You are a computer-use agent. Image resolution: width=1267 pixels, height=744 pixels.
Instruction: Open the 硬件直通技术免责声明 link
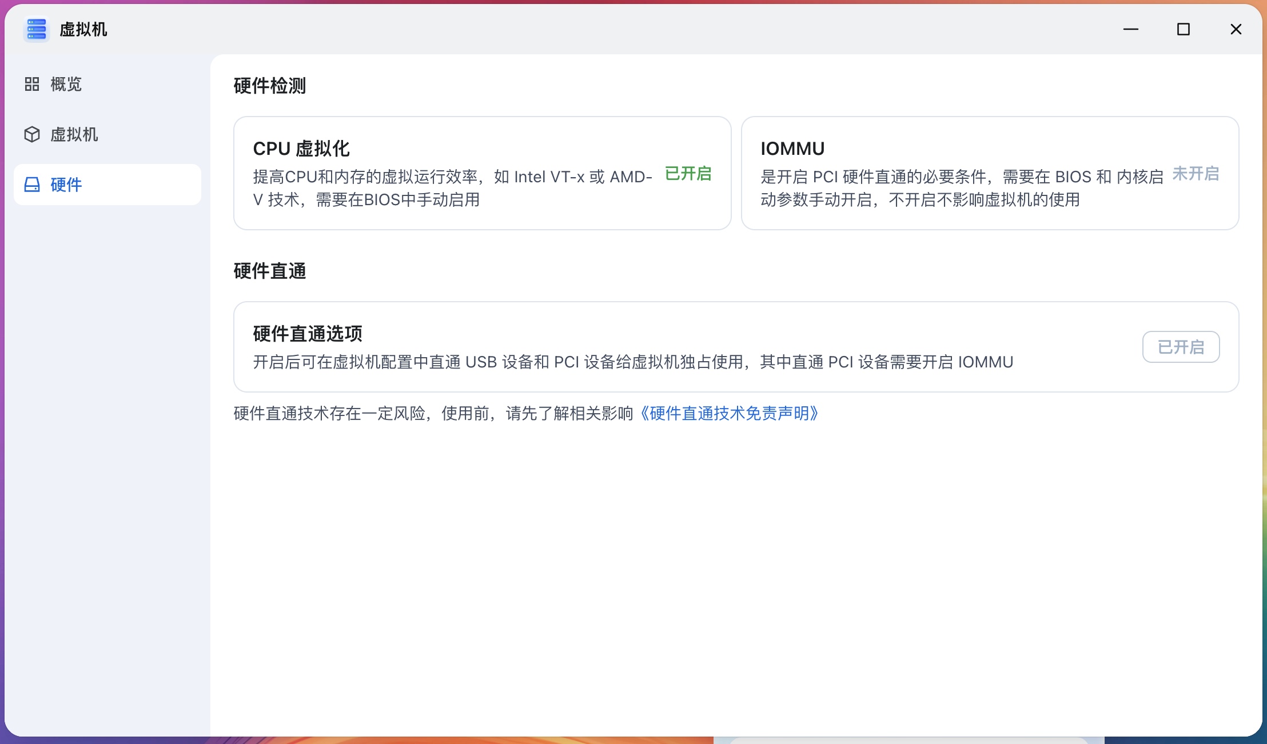click(729, 413)
